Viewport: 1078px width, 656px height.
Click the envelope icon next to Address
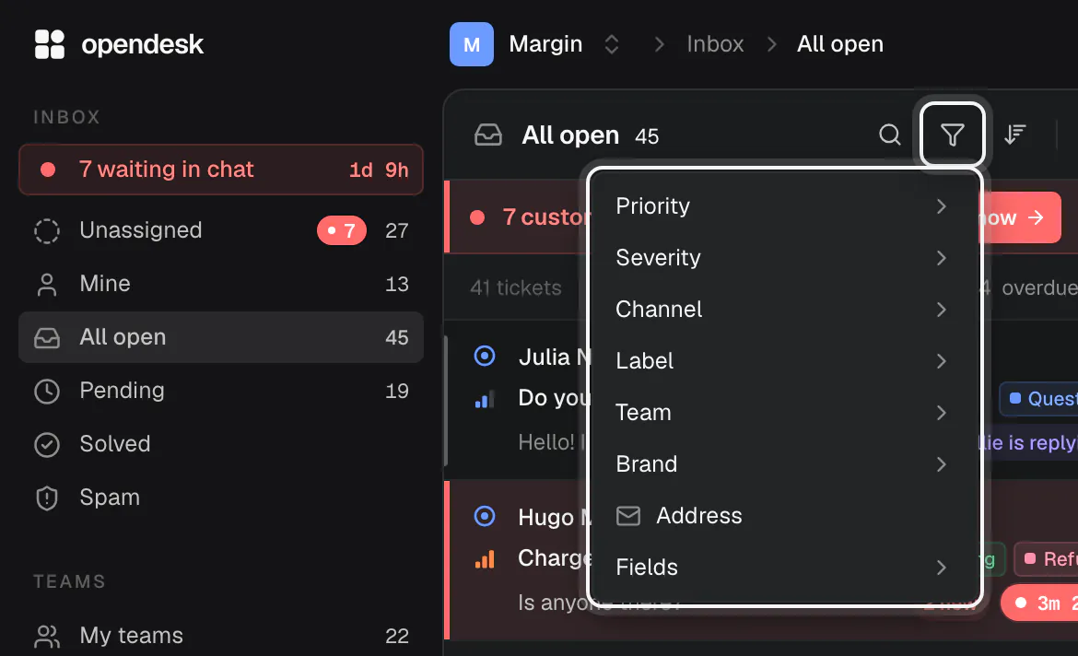click(627, 516)
